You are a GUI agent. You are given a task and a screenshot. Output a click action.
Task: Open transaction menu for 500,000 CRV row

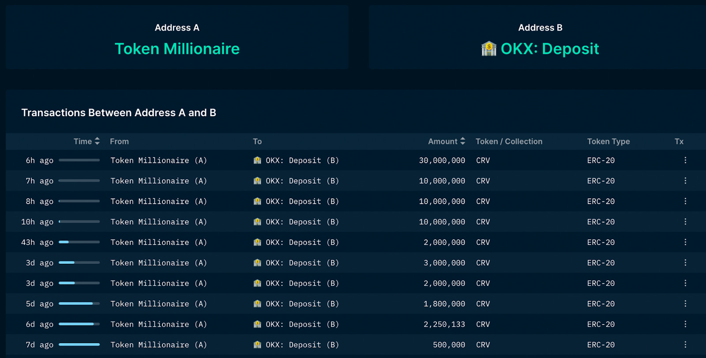[685, 344]
